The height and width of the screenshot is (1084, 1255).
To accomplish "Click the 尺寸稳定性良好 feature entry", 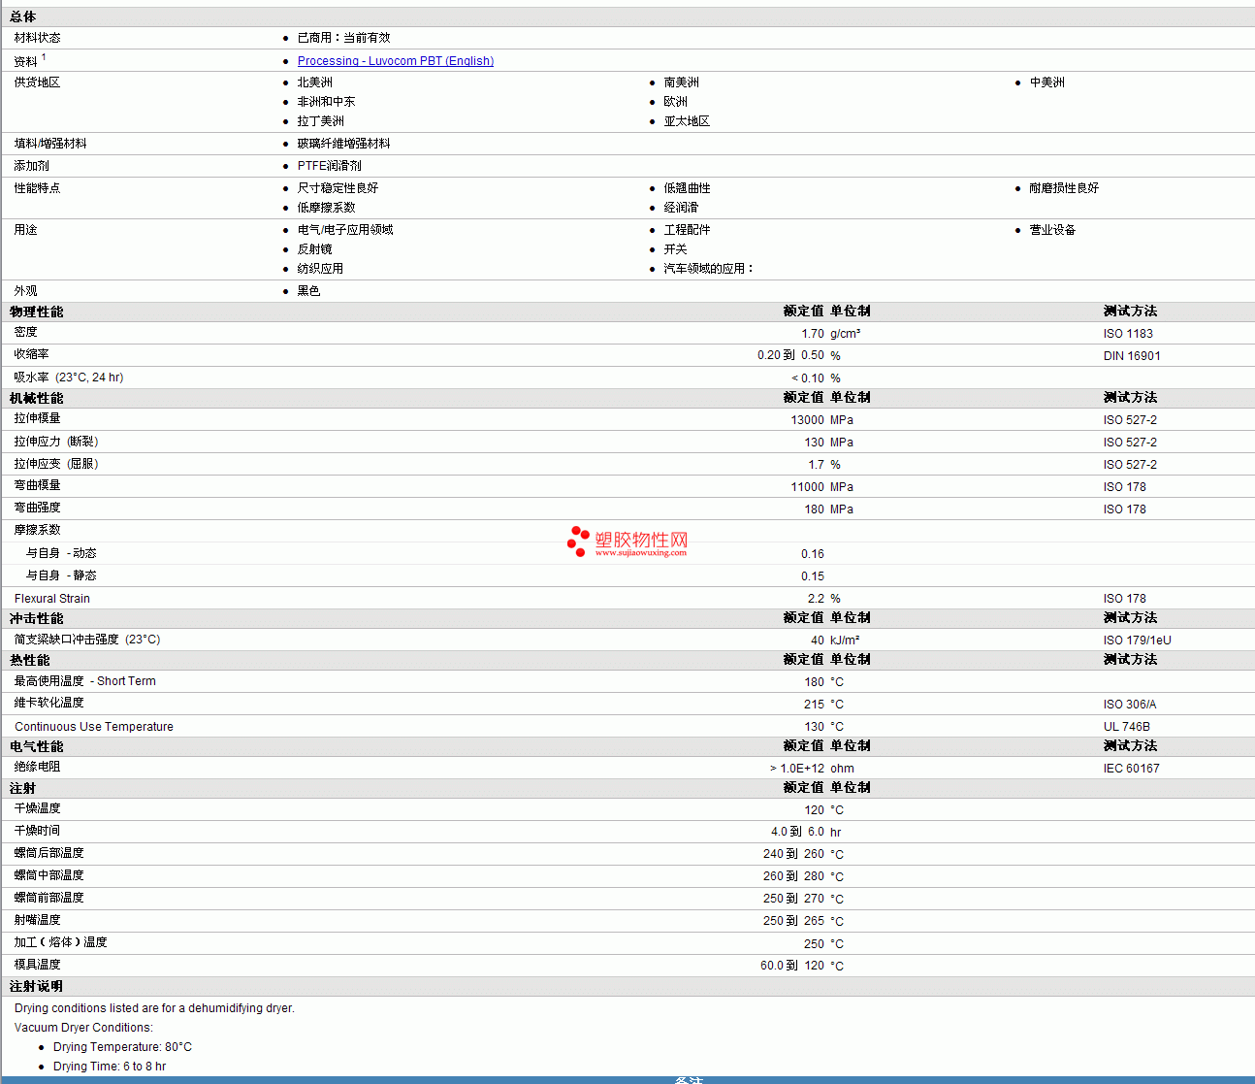I will pos(338,188).
